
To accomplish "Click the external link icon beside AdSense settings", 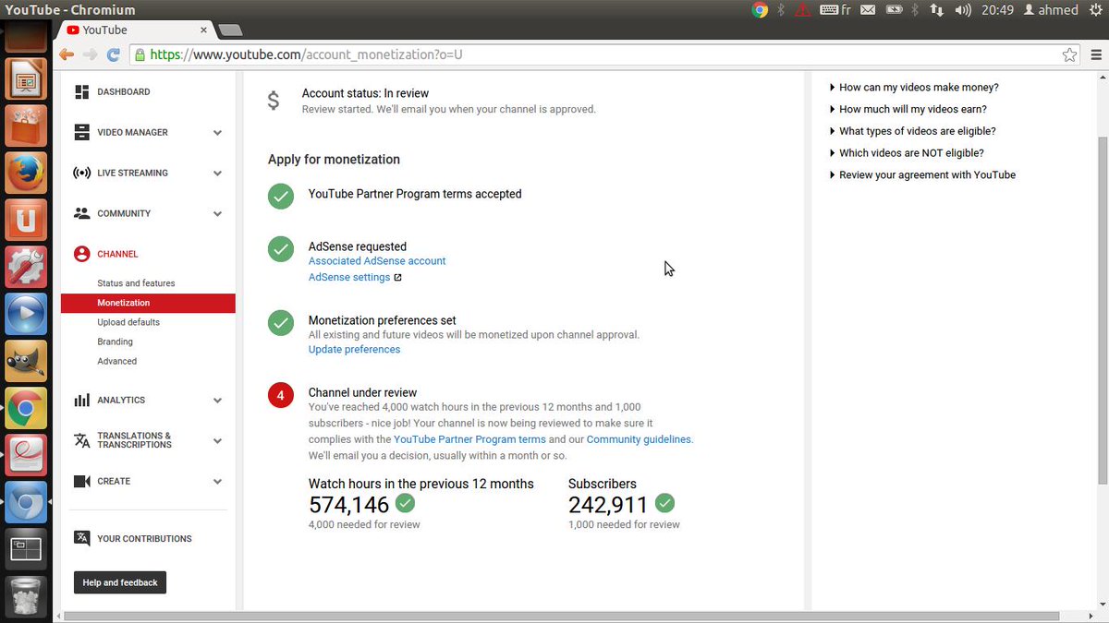I will point(397,278).
